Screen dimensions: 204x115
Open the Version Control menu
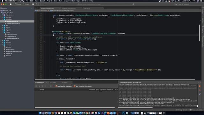(69, 1)
